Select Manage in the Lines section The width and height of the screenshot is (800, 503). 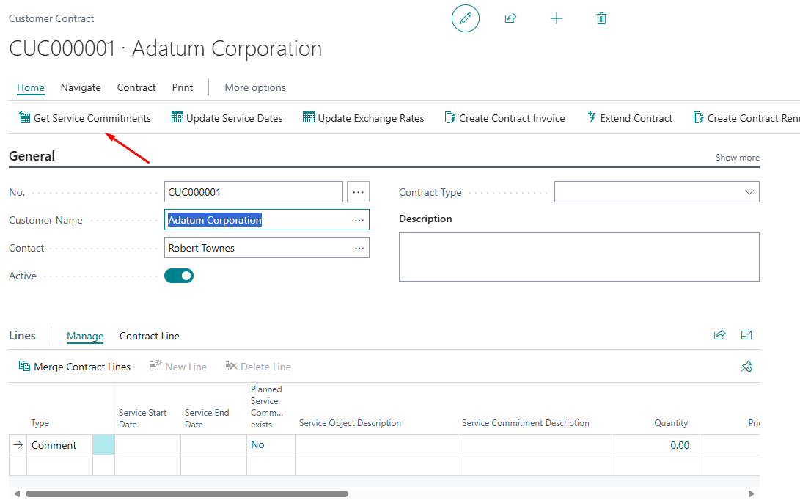(85, 336)
